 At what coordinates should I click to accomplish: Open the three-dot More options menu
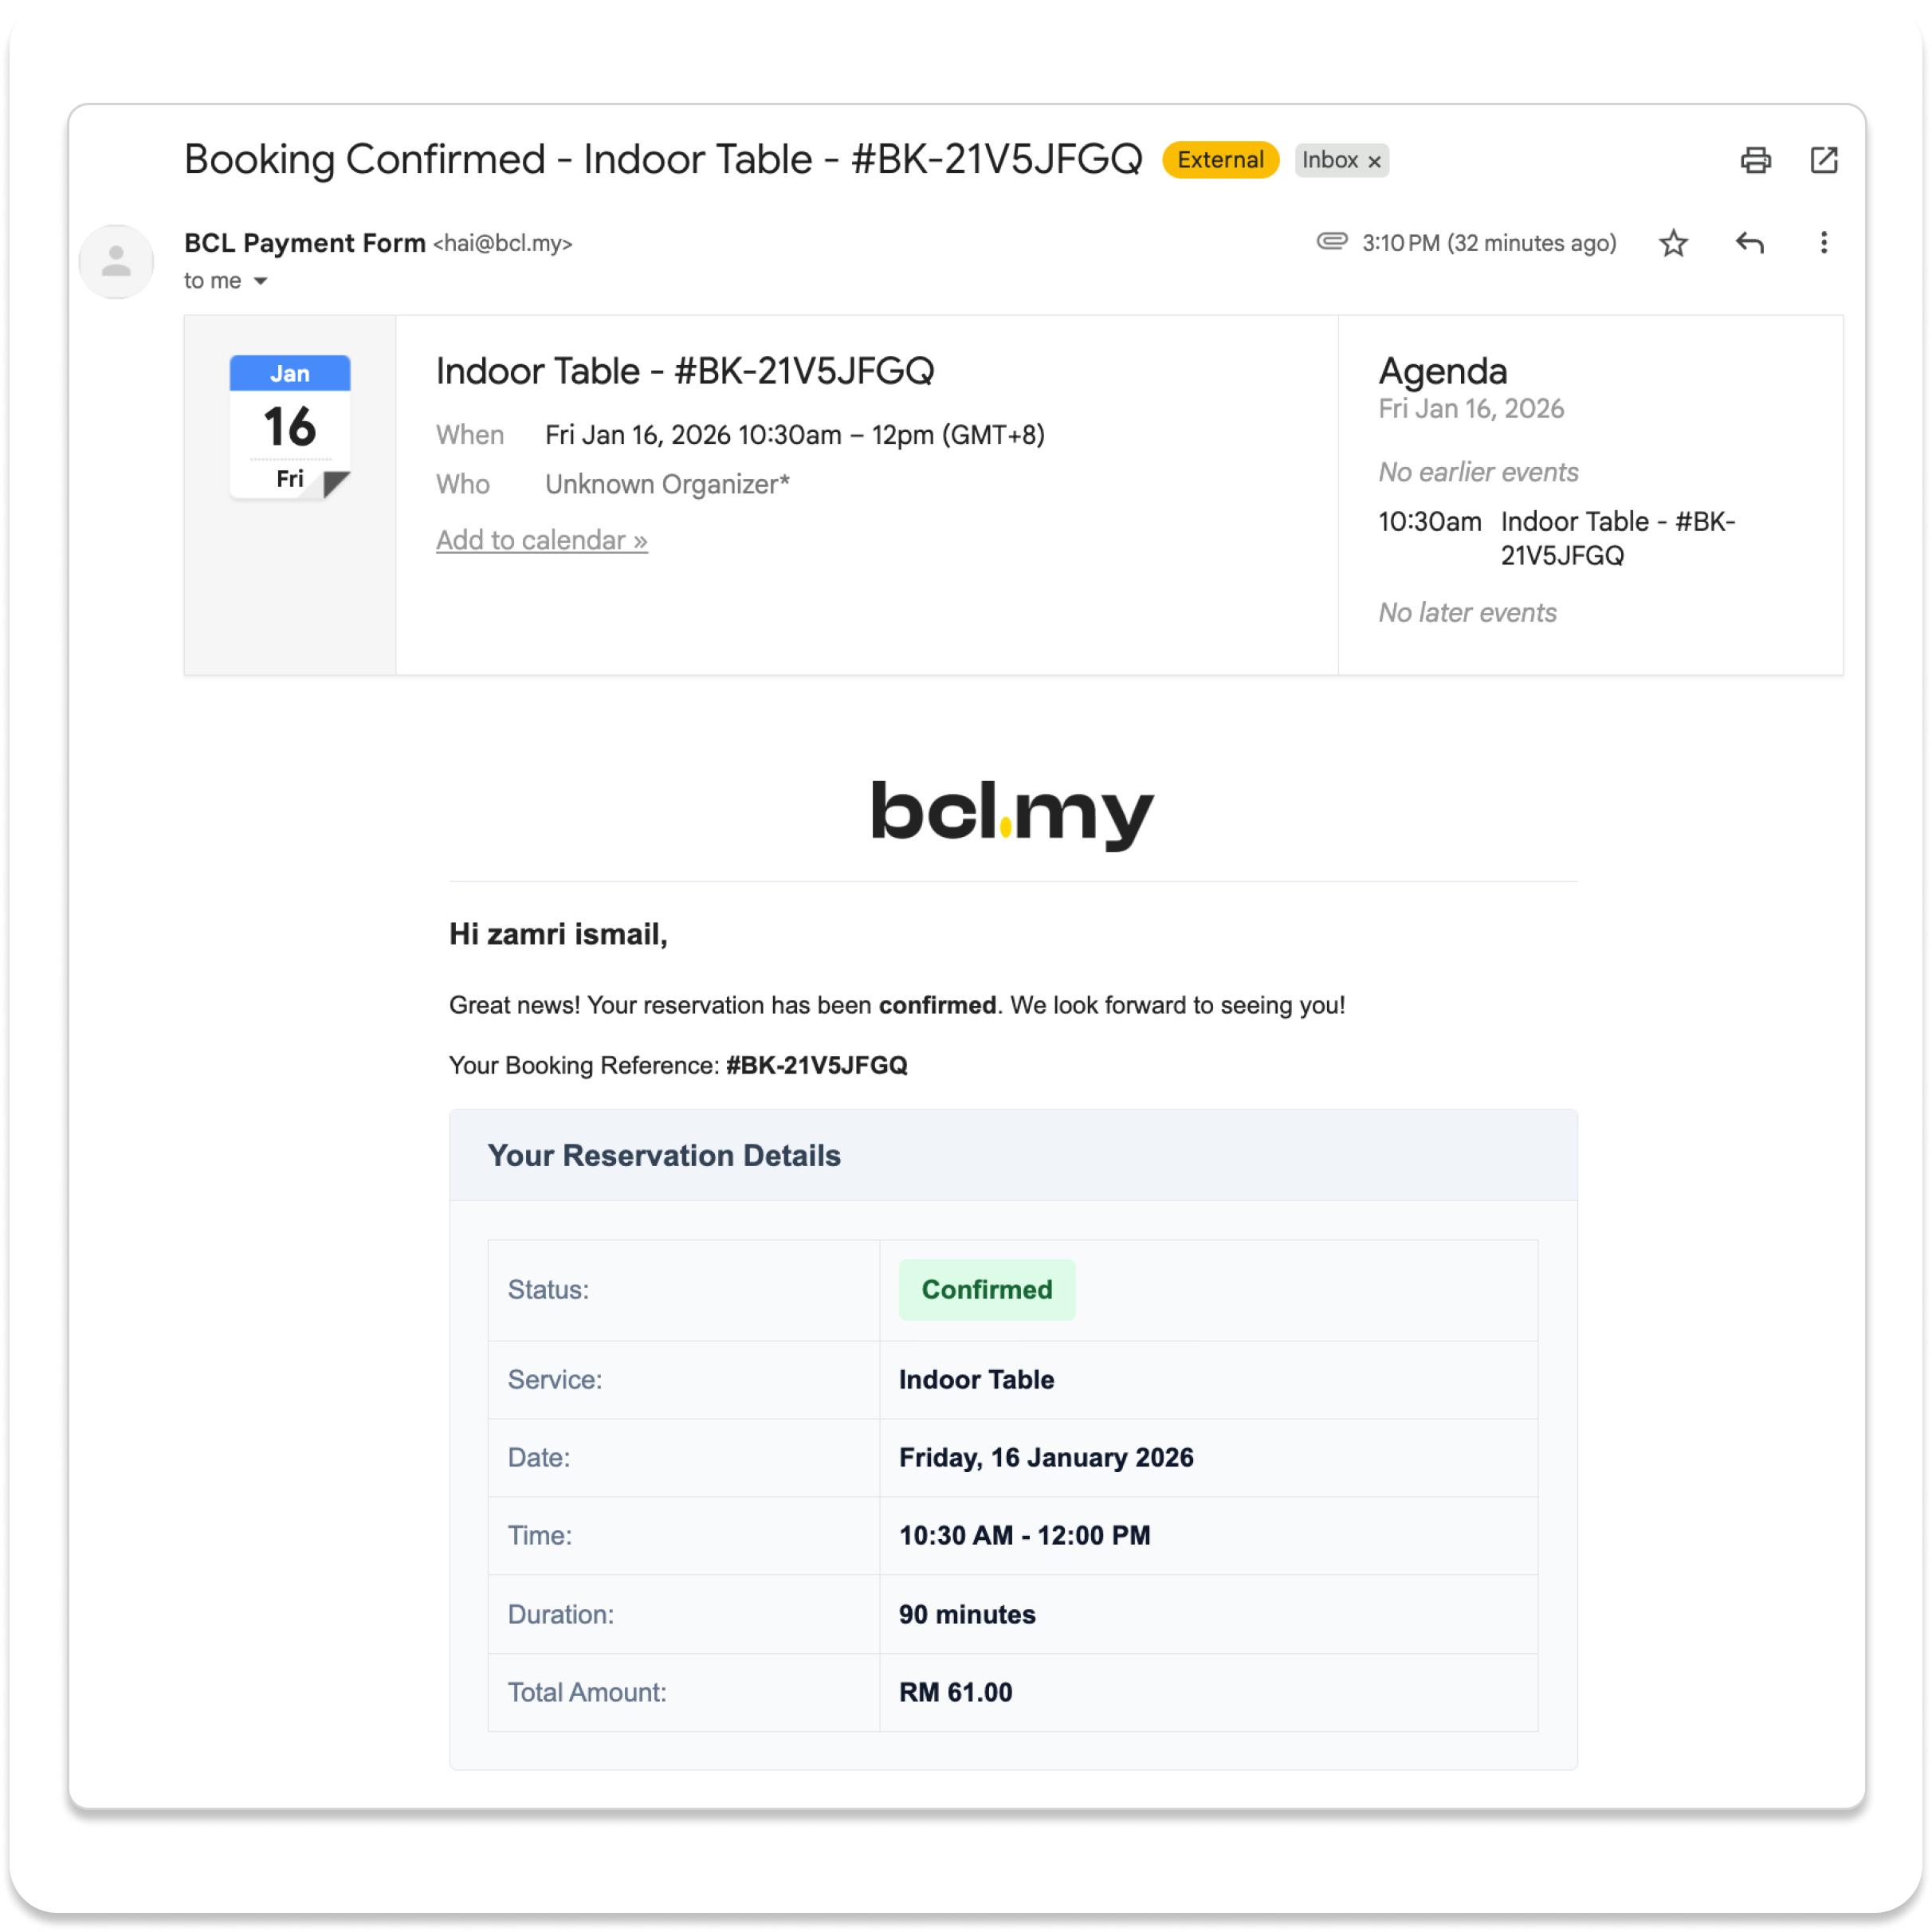pos(1823,243)
